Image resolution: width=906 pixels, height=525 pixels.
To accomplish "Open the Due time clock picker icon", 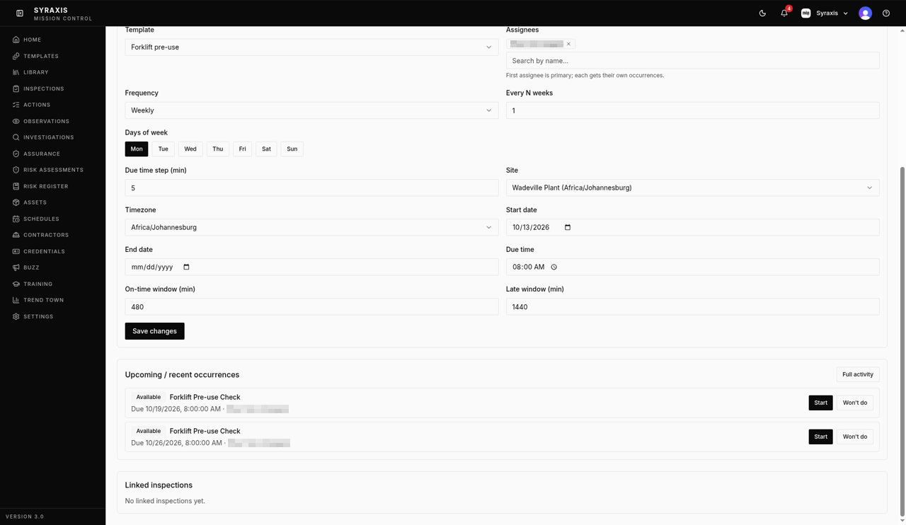I will tap(554, 267).
